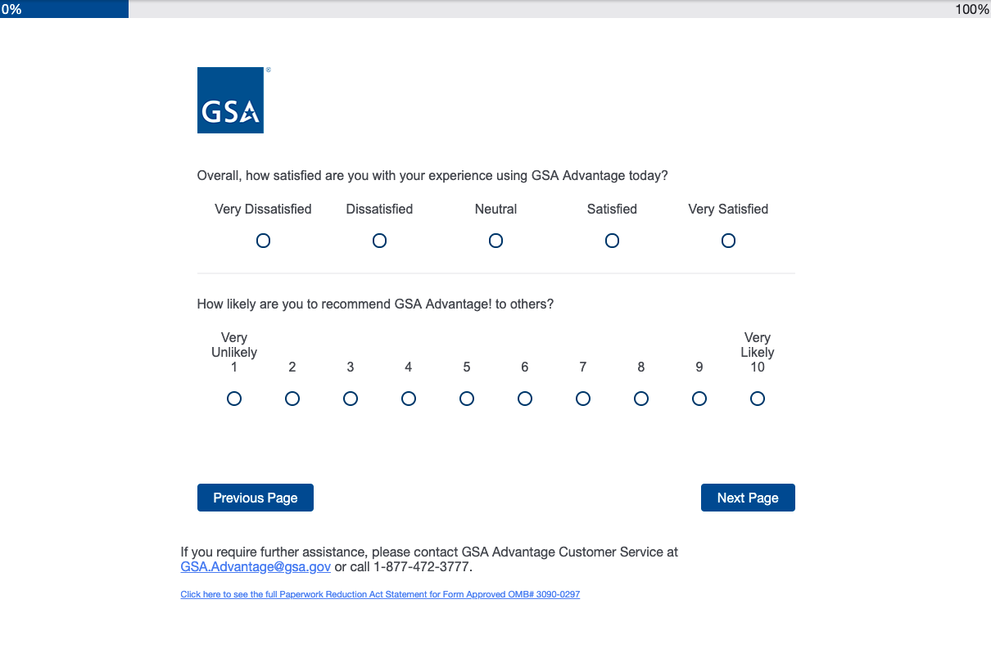991x649 pixels.
Task: Go to the Previous Page
Action: (256, 498)
